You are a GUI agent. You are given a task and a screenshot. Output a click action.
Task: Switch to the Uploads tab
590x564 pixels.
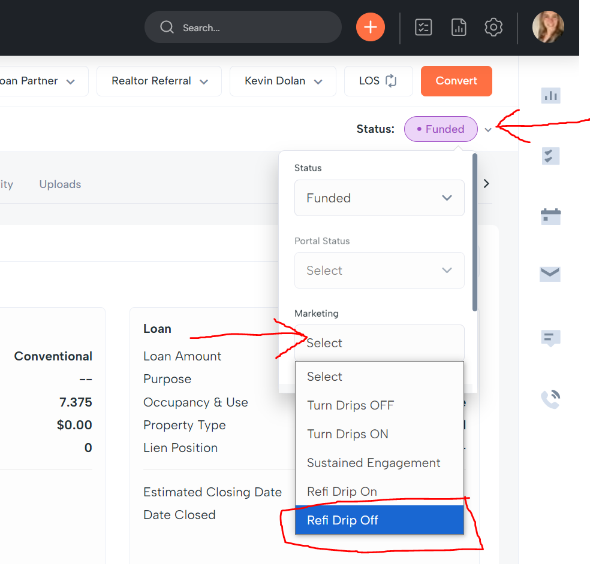(60, 184)
